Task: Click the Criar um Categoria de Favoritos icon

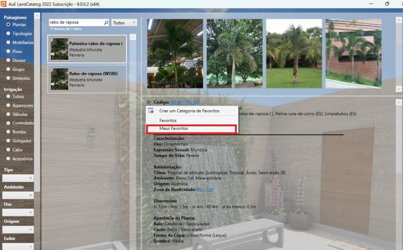Action: click(x=151, y=111)
